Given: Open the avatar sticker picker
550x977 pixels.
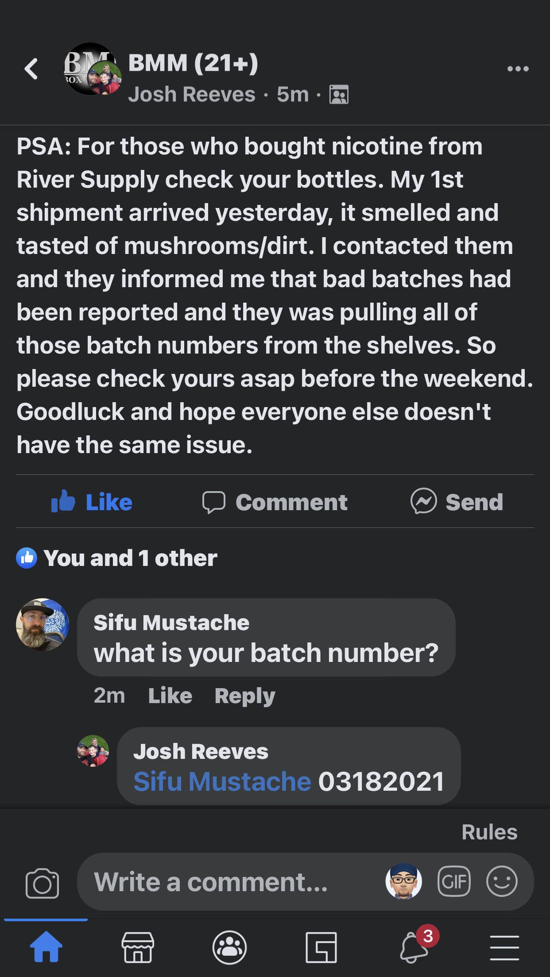Looking at the screenshot, I should (403, 881).
